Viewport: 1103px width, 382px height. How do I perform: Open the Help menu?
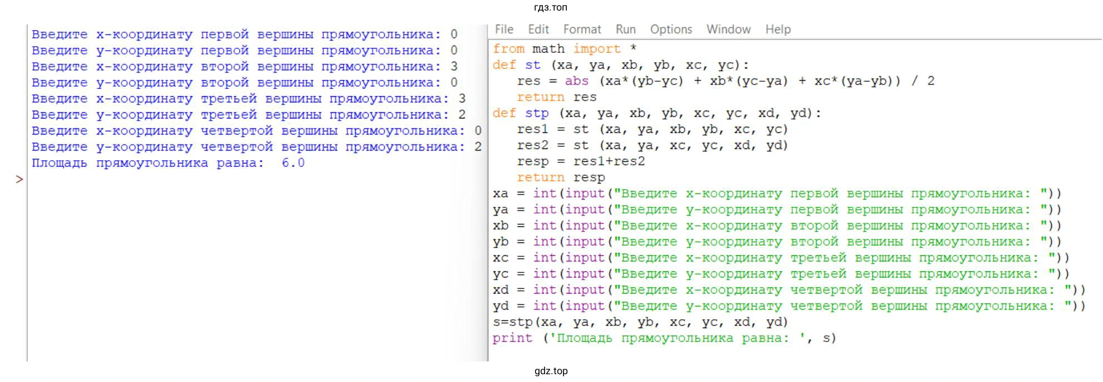778,29
